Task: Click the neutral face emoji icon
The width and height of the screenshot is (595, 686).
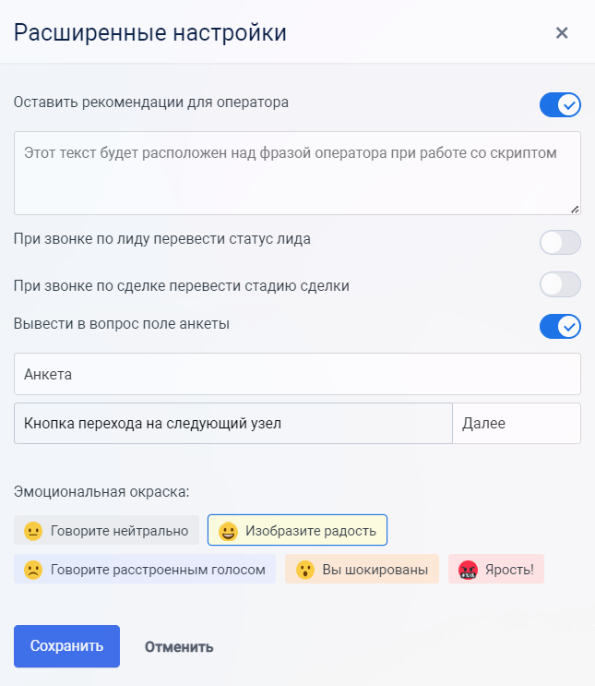Action: coord(33,531)
